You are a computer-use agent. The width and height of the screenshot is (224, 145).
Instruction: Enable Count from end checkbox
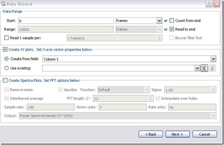[171, 21]
